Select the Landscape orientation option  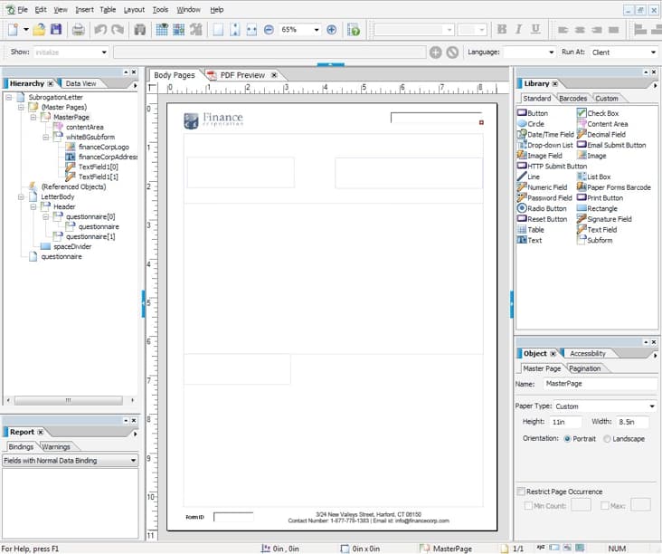pos(607,439)
